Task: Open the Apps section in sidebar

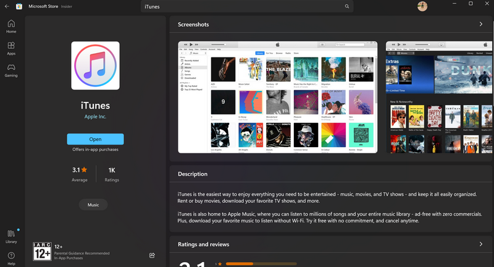Action: pyautogui.click(x=11, y=48)
